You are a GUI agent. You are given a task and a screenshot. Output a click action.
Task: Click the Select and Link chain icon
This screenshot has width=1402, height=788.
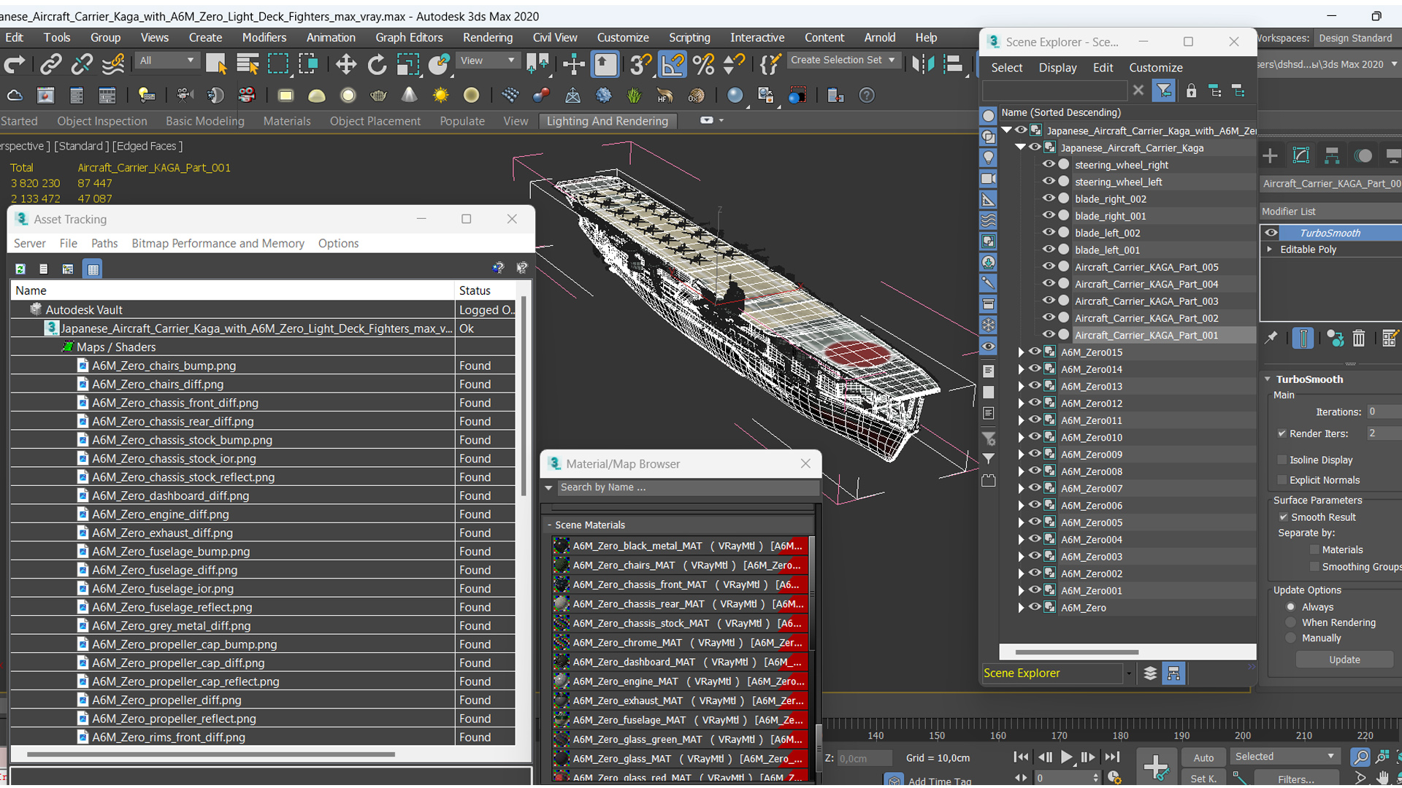pos(50,64)
